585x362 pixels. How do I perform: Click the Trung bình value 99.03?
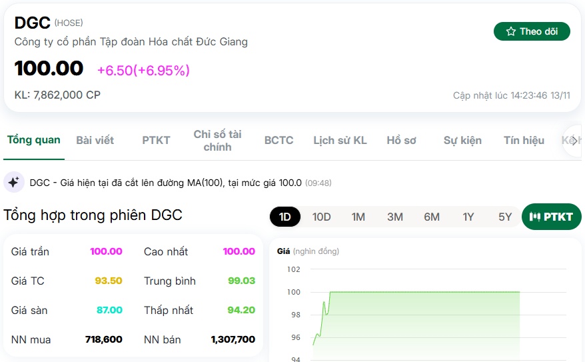(x=242, y=281)
